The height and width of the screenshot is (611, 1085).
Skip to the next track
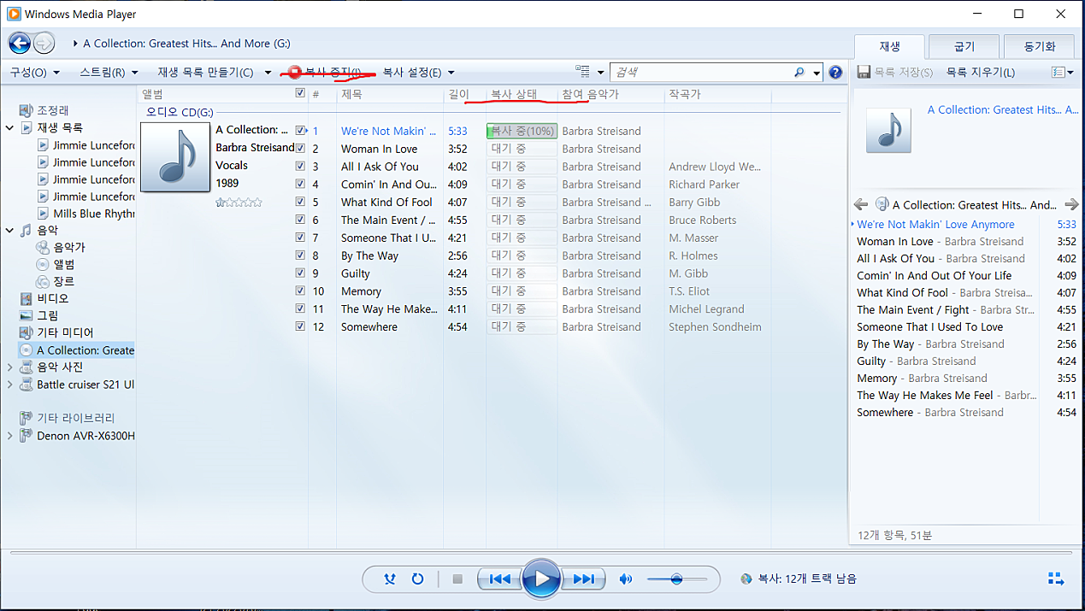tap(583, 579)
